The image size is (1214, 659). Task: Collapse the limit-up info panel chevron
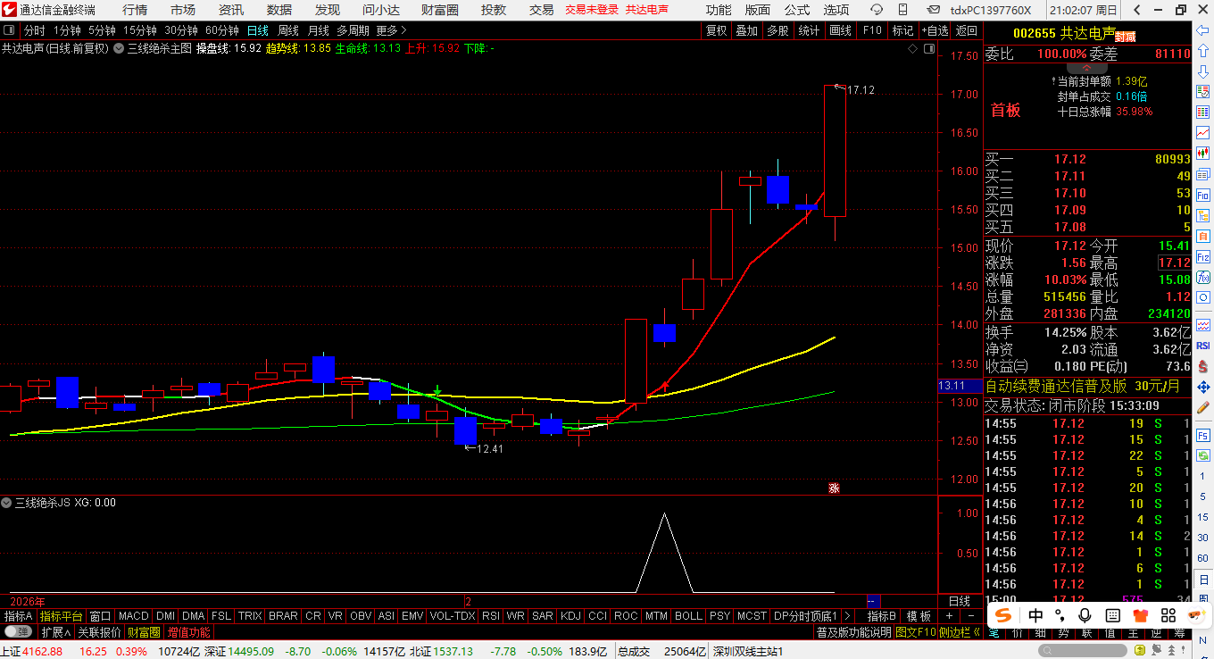pyautogui.click(x=1087, y=68)
